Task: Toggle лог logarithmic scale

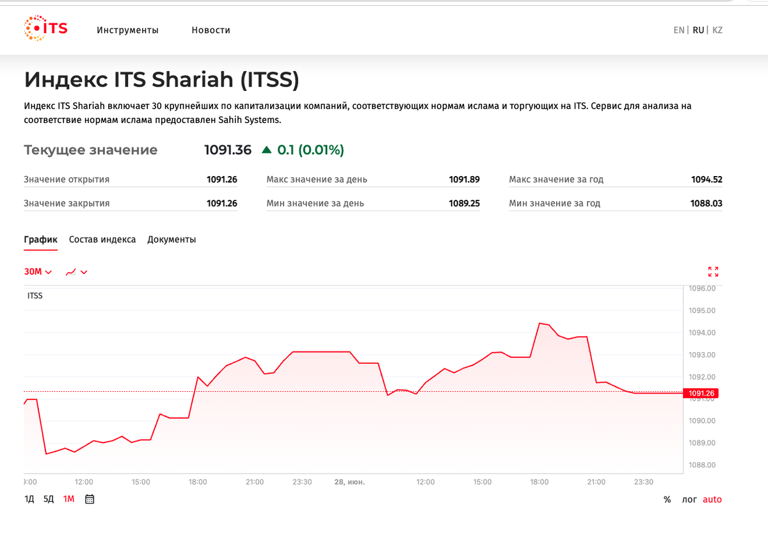Action: 689,499
